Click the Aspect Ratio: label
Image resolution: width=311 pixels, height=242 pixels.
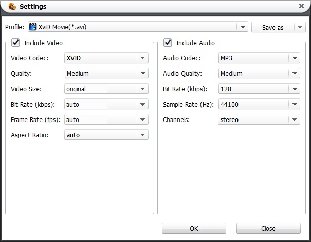29,135
